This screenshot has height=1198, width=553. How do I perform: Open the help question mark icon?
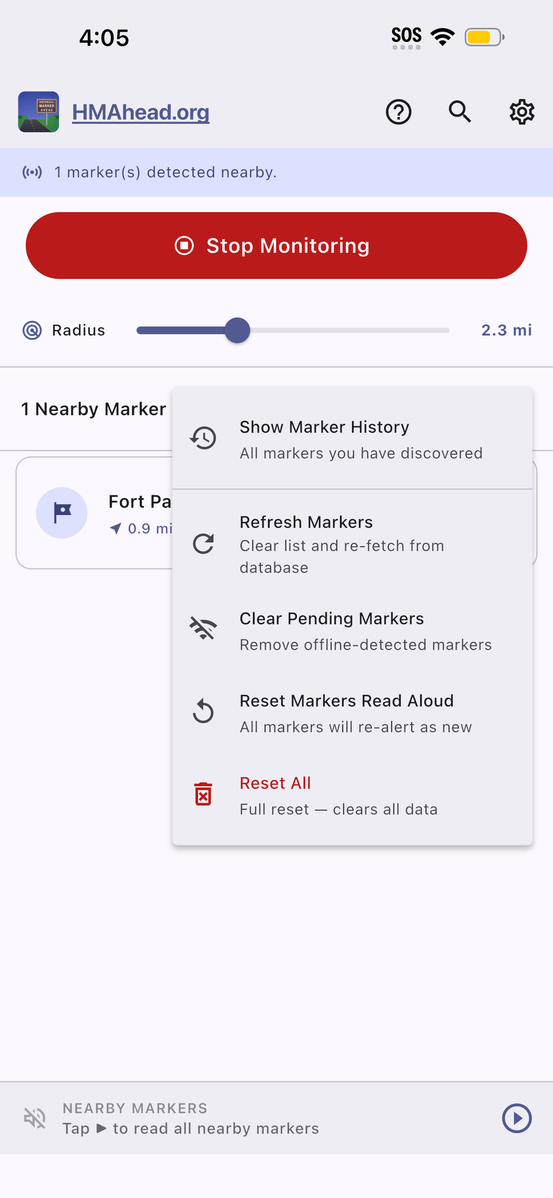click(x=398, y=112)
